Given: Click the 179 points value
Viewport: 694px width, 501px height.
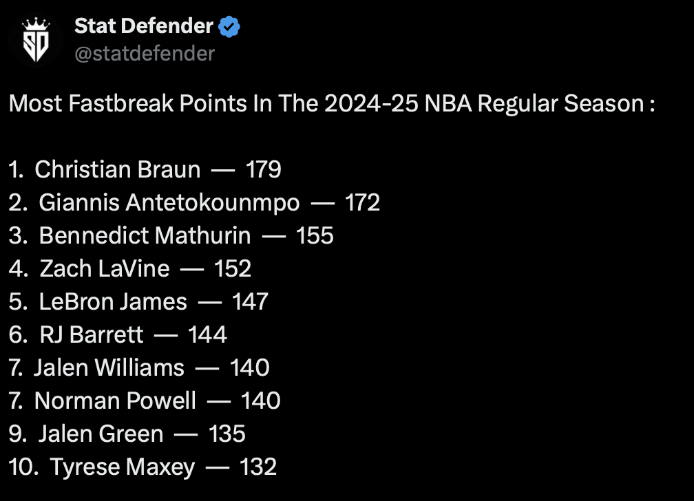Looking at the screenshot, I should click(264, 169).
